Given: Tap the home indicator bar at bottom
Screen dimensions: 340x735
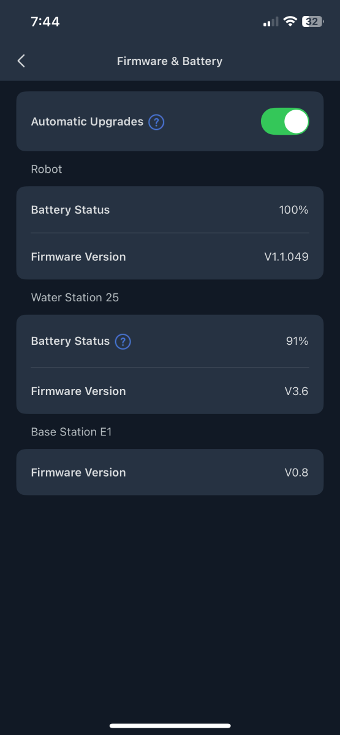Looking at the screenshot, I should [x=170, y=726].
